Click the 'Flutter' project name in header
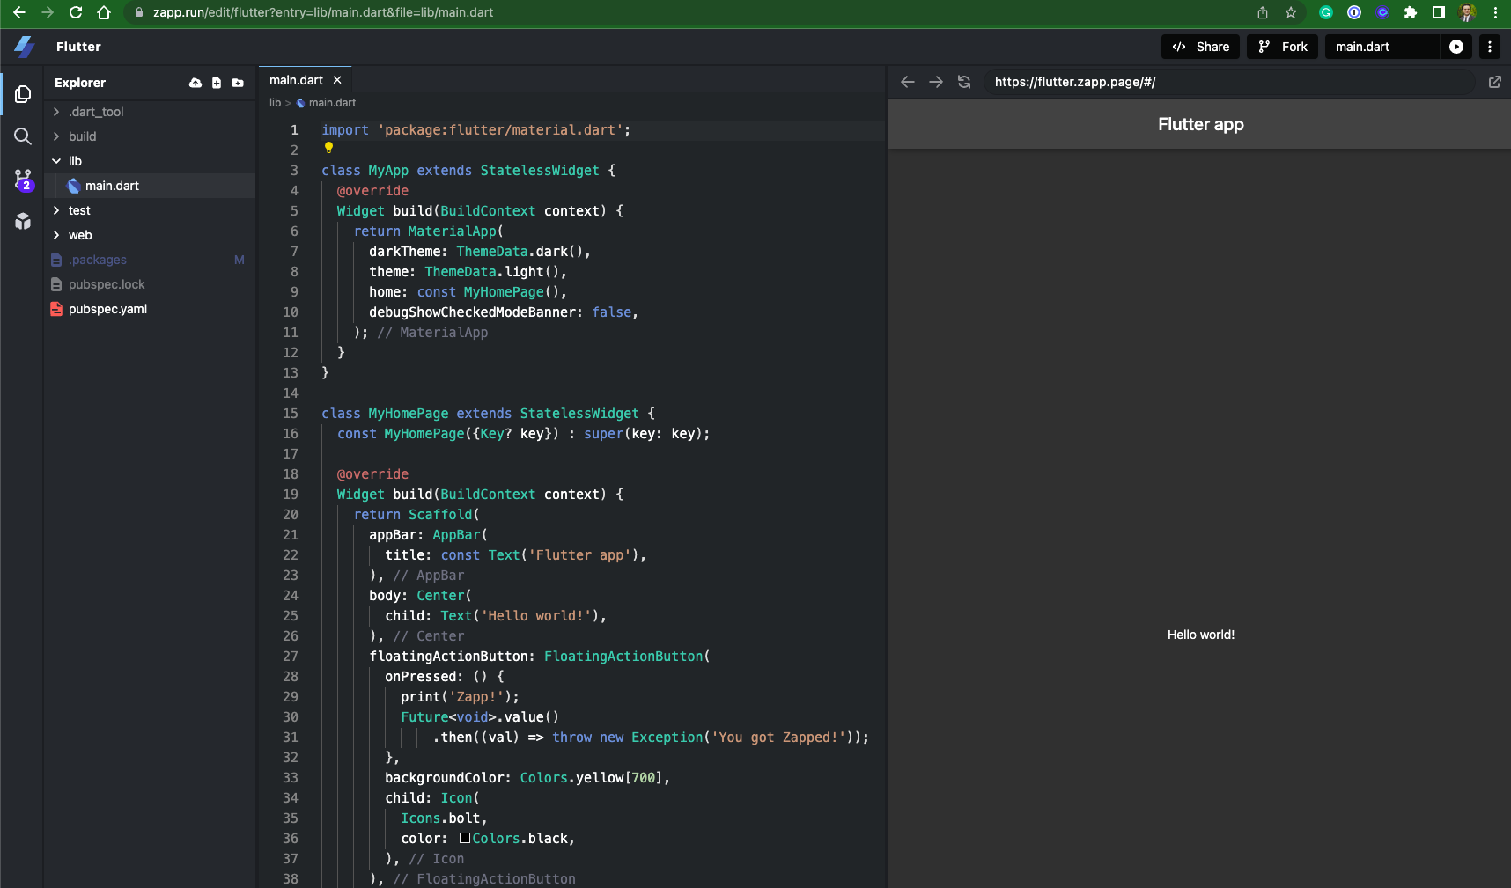1511x888 pixels. [x=78, y=47]
